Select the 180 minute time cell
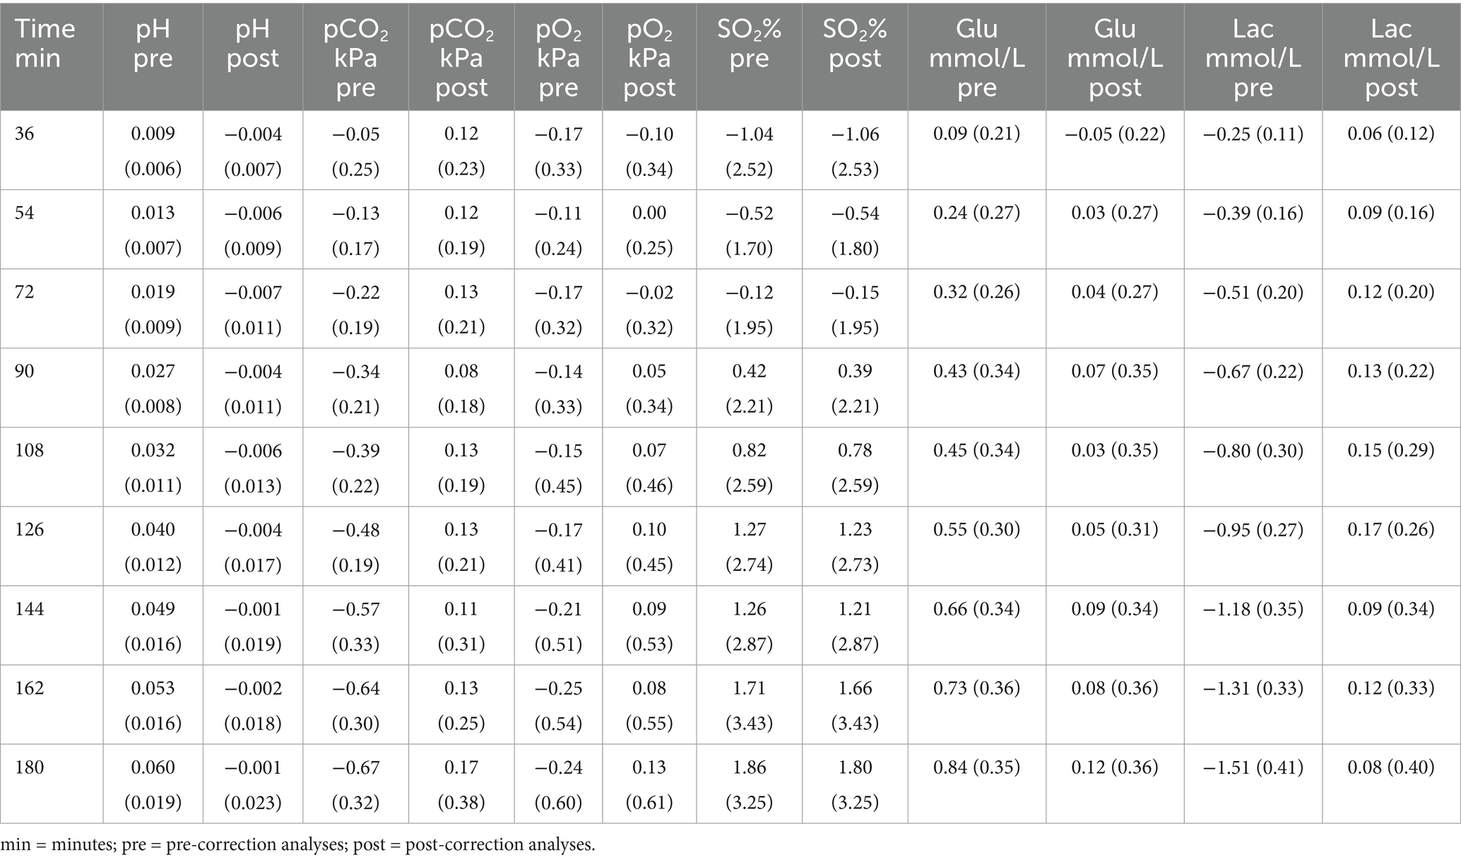 click(x=29, y=767)
